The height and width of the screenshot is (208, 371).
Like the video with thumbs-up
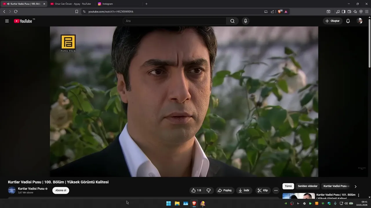196,190
